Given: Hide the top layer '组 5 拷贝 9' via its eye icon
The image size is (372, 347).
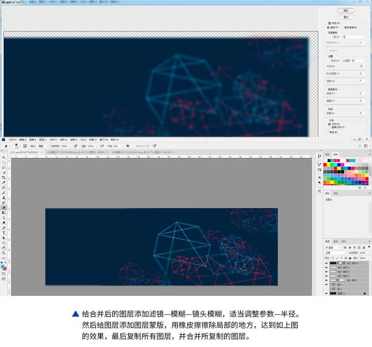Looking at the screenshot, I should click(x=326, y=263).
